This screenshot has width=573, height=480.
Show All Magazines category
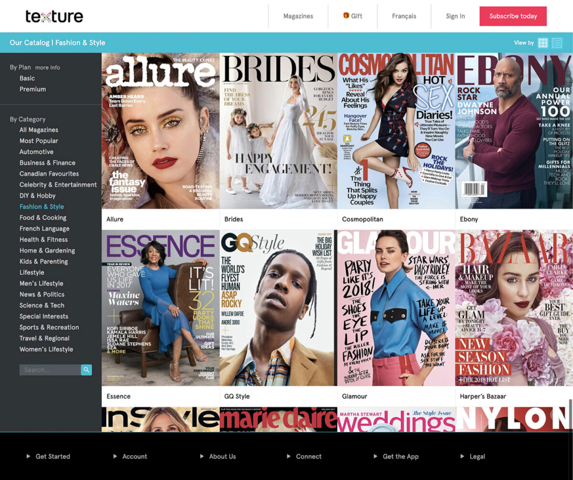pos(39,130)
